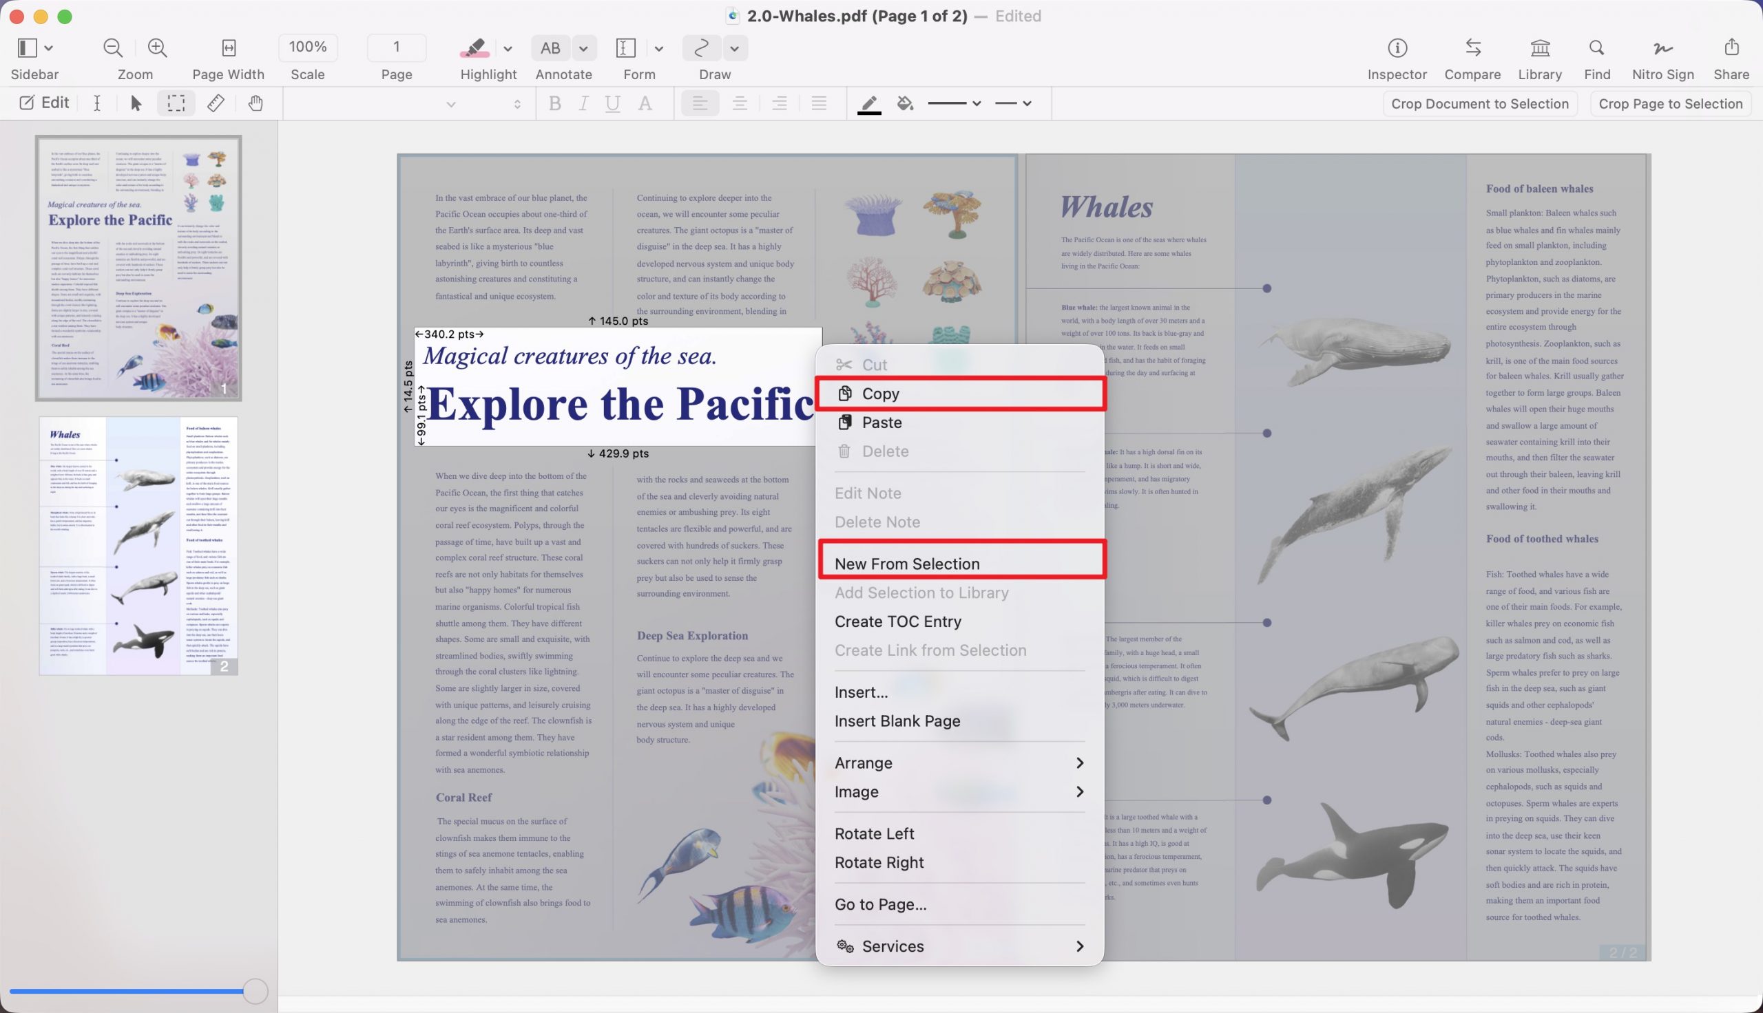Expand the Sidebar options chevron
The width and height of the screenshot is (1763, 1013).
pyautogui.click(x=49, y=48)
